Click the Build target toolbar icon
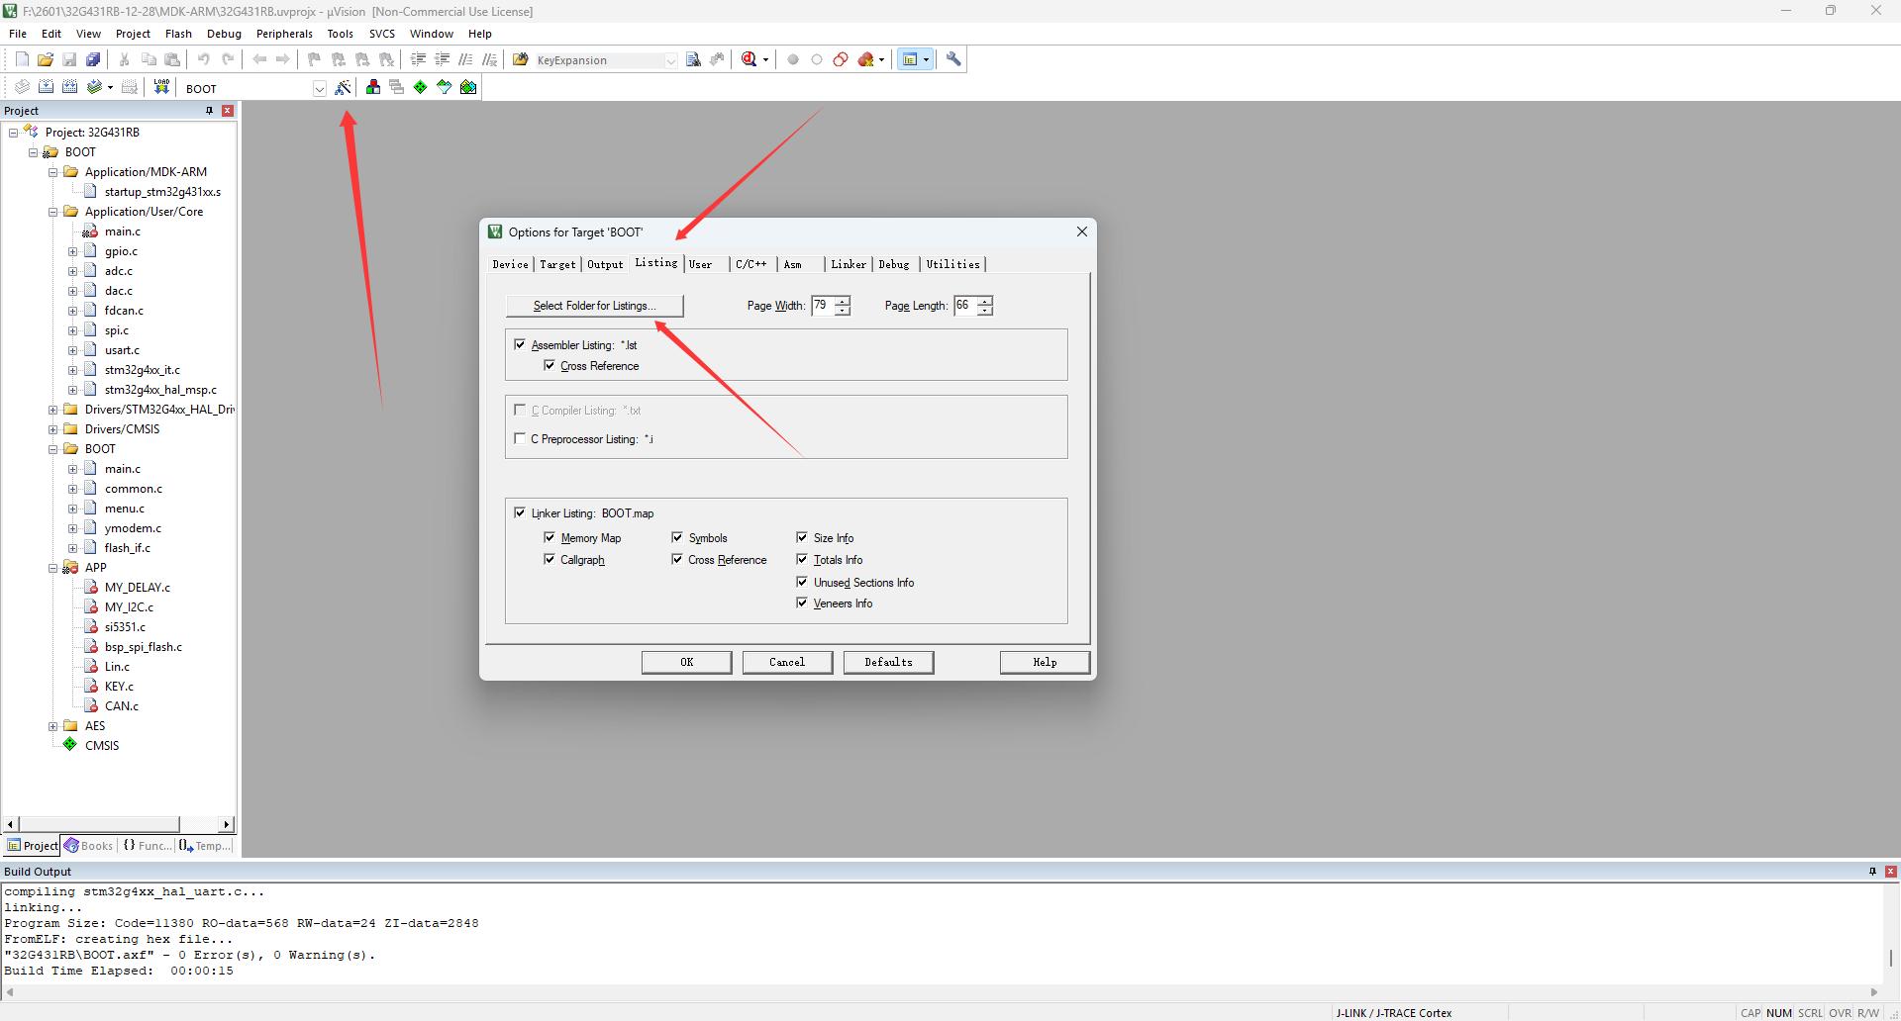The image size is (1901, 1021). tap(46, 87)
